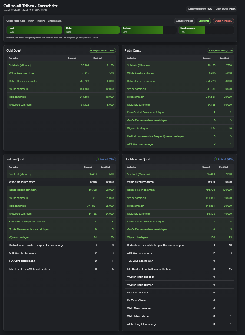This screenshot has width=245, height=335.
Task: Click the Iridium Quest In Arbeit status dot
Action: pos(98,159)
